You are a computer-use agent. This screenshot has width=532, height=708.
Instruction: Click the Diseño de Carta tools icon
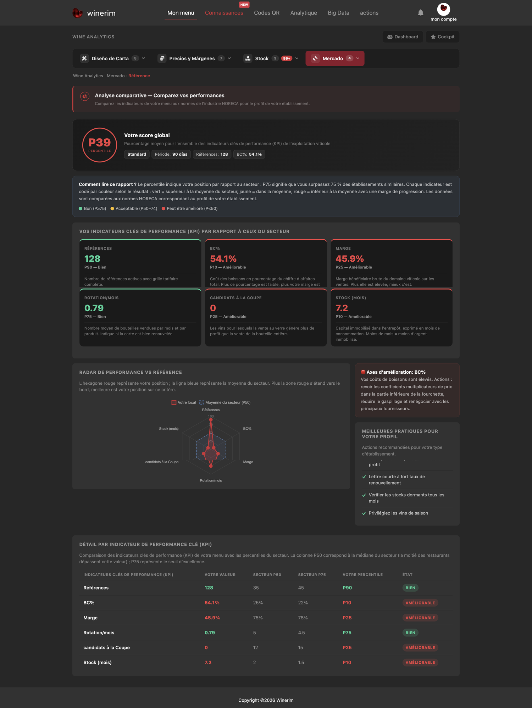pyautogui.click(x=84, y=58)
